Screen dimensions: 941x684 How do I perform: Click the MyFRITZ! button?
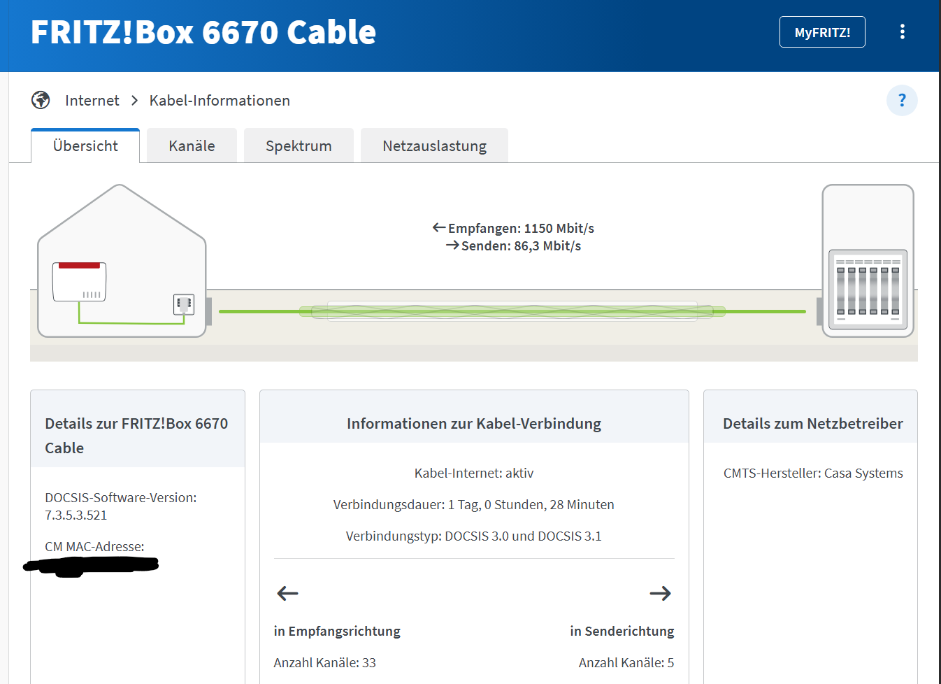pos(822,32)
